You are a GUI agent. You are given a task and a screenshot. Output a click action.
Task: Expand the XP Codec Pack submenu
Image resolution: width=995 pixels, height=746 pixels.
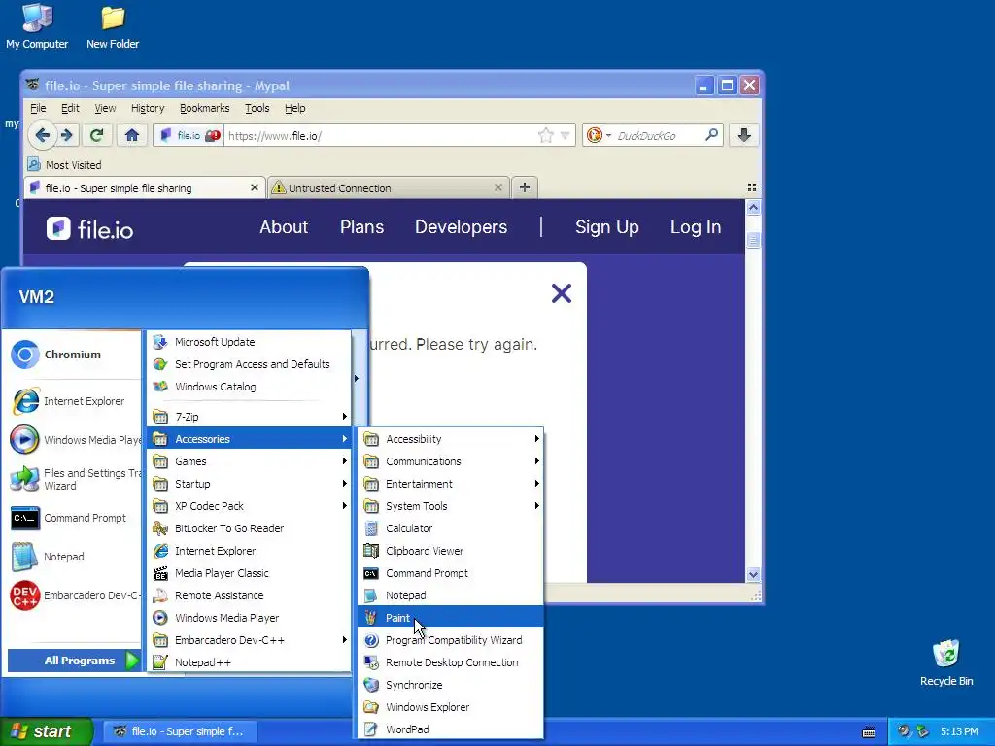(x=249, y=505)
